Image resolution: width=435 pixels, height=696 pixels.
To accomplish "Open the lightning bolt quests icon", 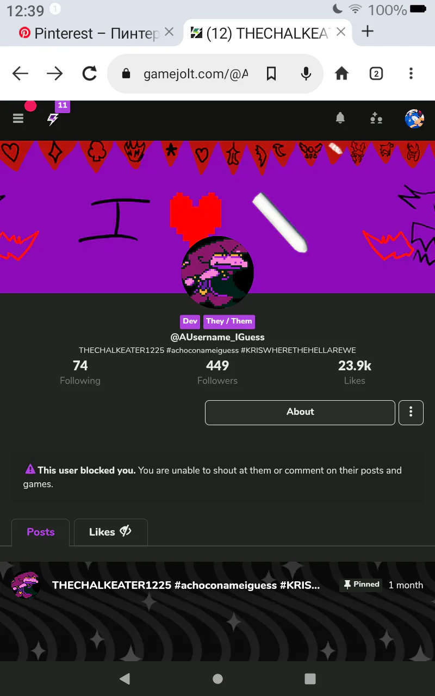I will [53, 119].
